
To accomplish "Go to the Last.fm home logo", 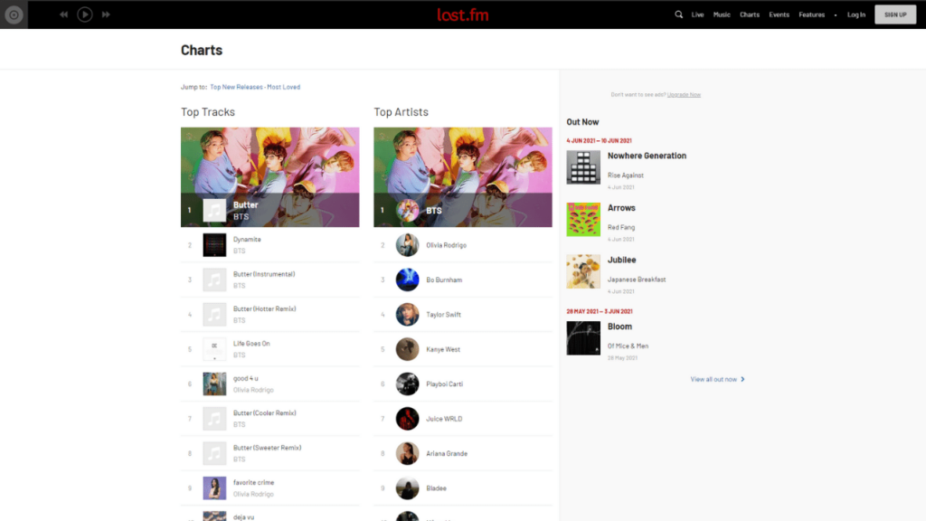I will coord(463,14).
